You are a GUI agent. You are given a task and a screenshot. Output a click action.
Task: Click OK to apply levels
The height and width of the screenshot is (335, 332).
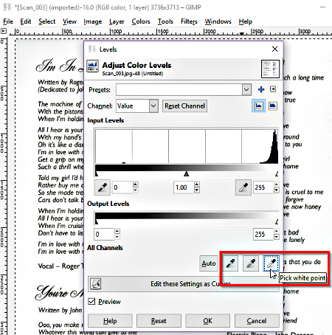207,321
